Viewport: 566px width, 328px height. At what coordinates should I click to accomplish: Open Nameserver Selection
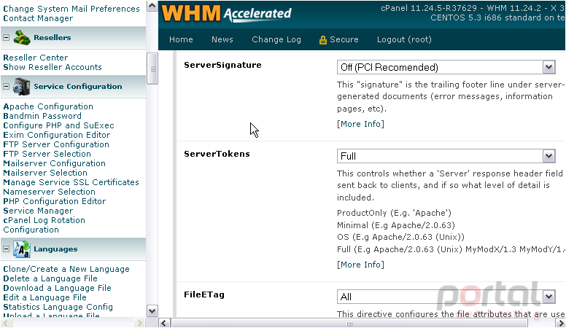coord(49,192)
